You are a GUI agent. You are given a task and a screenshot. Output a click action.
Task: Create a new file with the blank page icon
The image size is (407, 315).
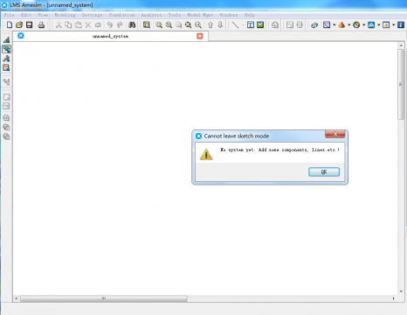[x=10, y=24]
